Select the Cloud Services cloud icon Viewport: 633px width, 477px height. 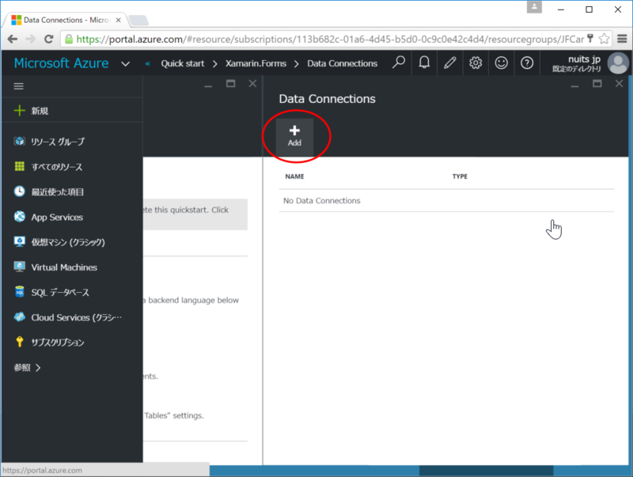point(19,317)
